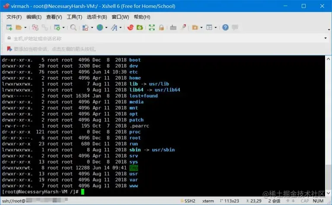The image size is (332, 205).
Task: Toggle full screen with the green arrows icon
Action: pos(152,27)
